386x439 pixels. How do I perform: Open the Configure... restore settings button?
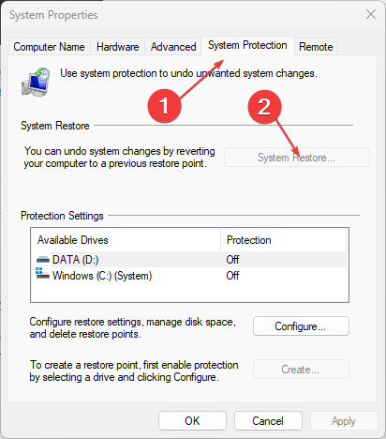pos(301,326)
